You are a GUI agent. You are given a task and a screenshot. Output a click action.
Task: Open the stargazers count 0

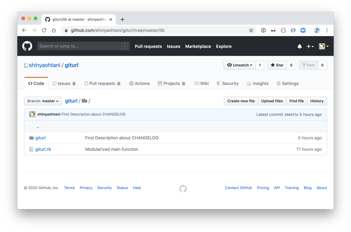coord(291,65)
